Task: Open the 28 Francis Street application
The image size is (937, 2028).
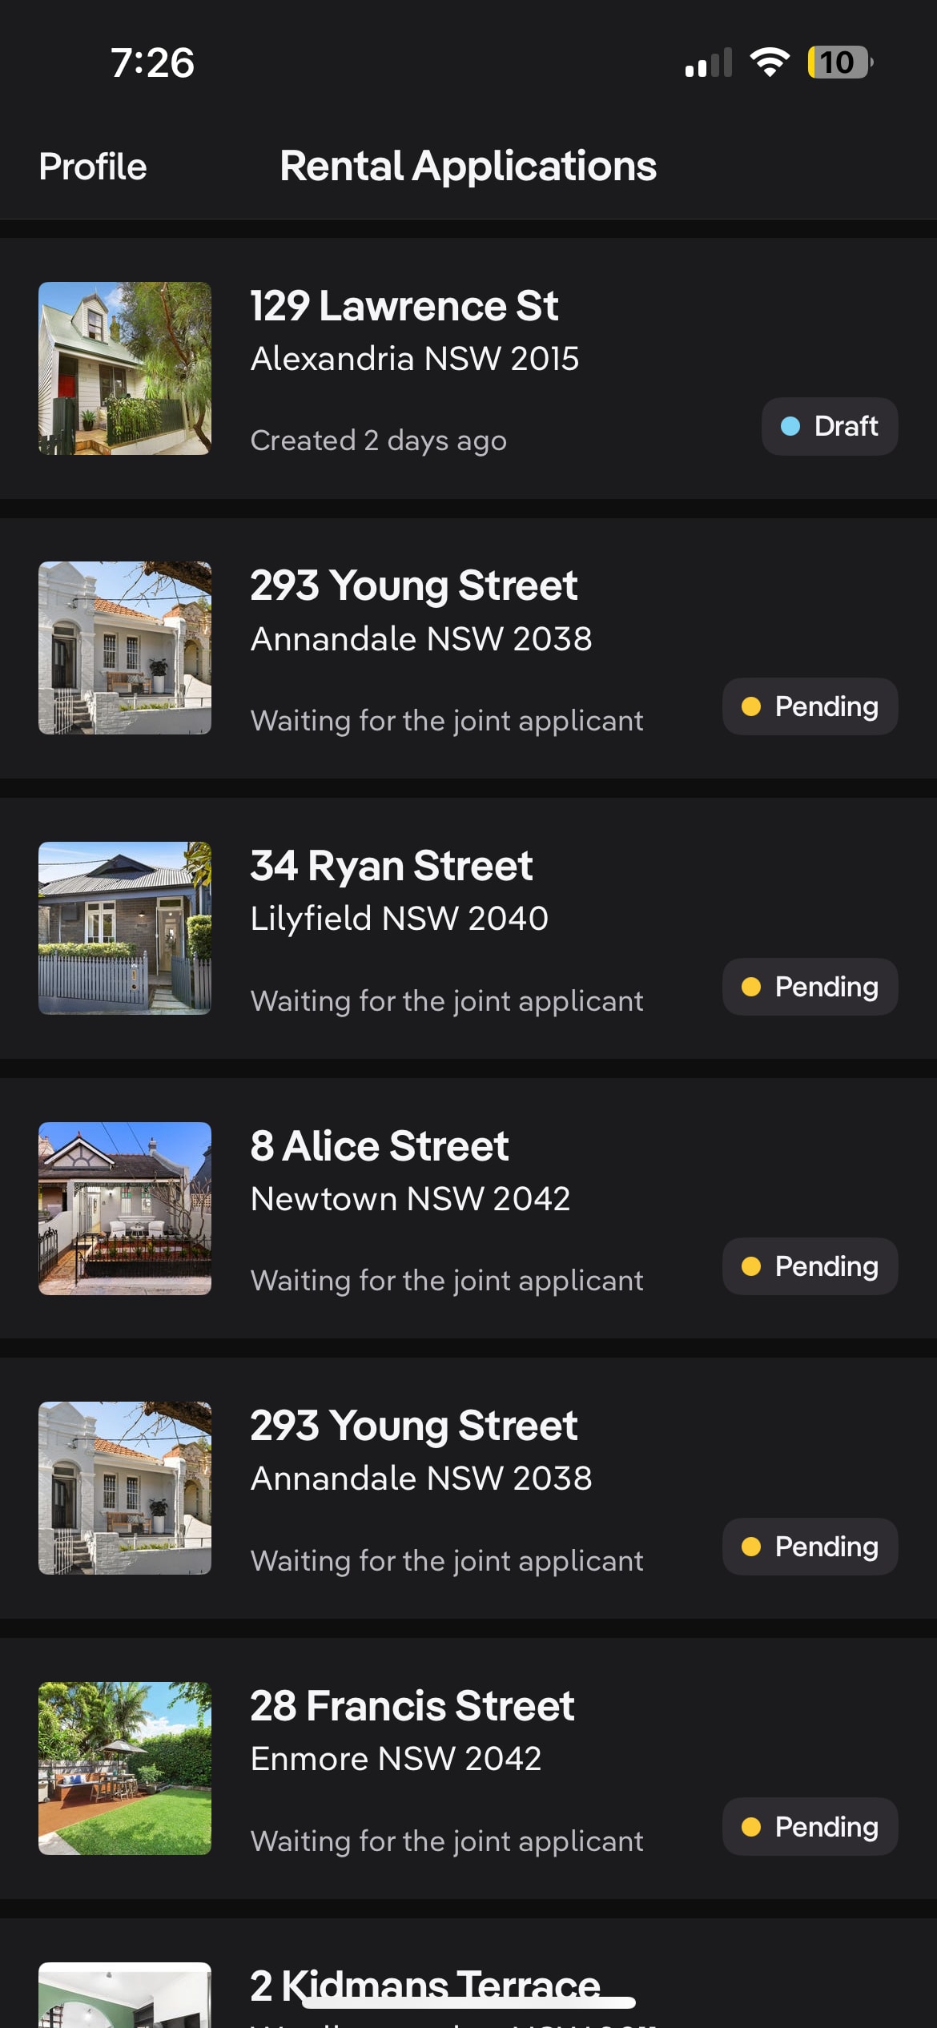Action: 412,1706
